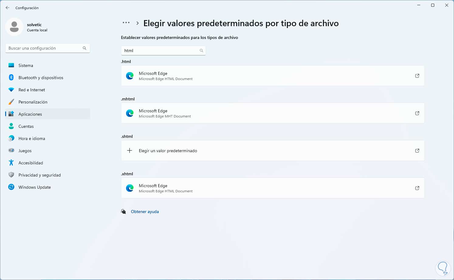Select Red e Internet in sidebar
Screen dimensions: 454x280
click(48, 90)
